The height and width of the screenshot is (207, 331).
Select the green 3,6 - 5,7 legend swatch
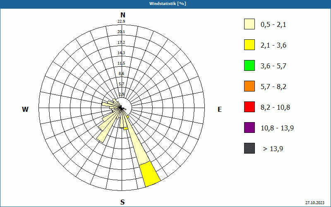click(249, 65)
